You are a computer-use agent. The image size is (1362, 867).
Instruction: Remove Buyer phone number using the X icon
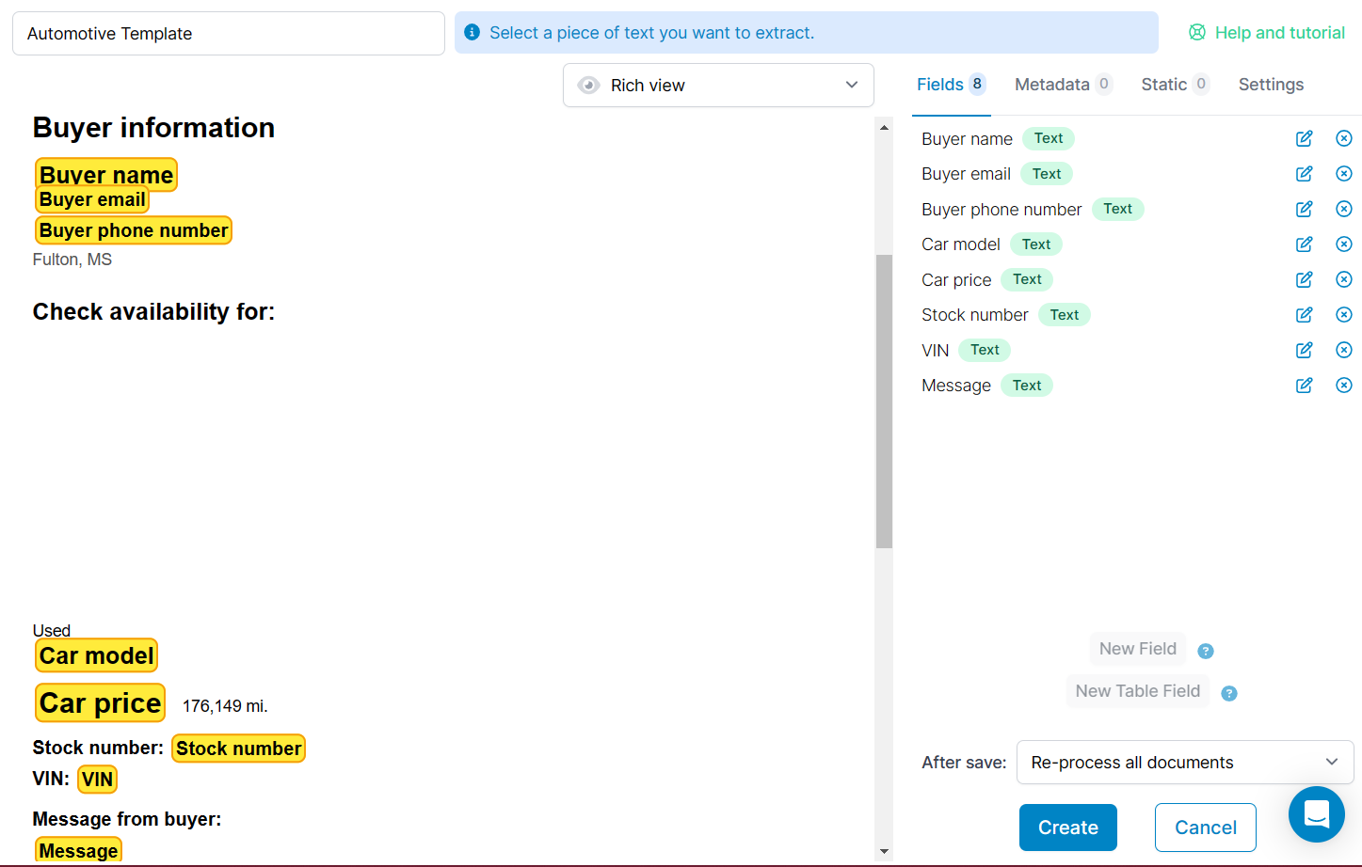(x=1343, y=209)
